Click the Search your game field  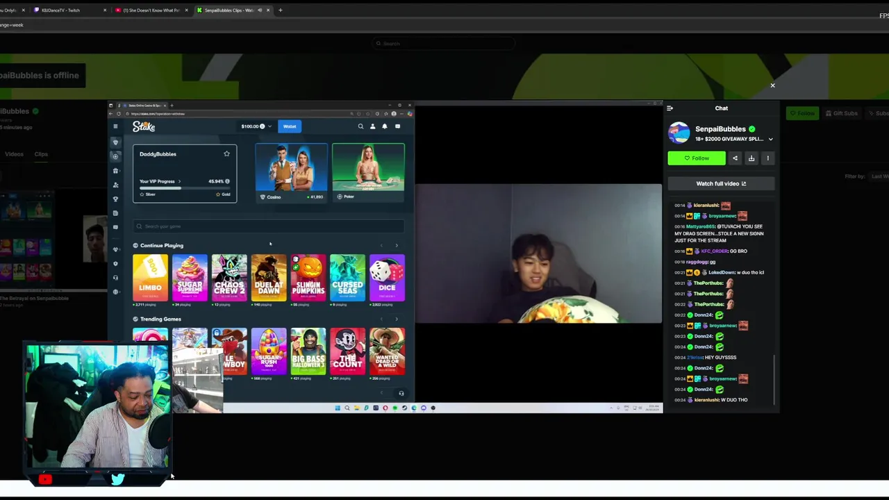pyautogui.click(x=269, y=226)
